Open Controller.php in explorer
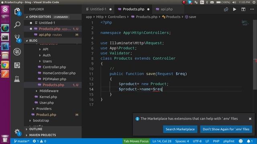The image size is (257, 144). [x=54, y=67]
